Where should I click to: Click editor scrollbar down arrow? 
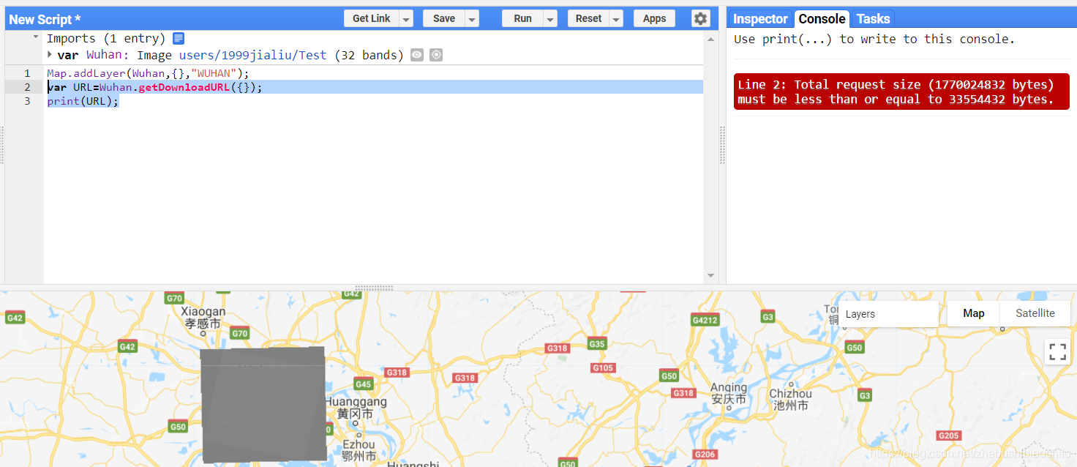coord(710,276)
